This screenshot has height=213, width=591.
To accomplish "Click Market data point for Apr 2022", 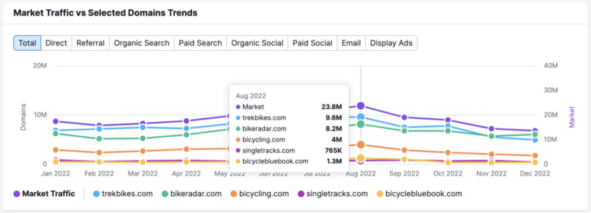I will coord(186,121).
